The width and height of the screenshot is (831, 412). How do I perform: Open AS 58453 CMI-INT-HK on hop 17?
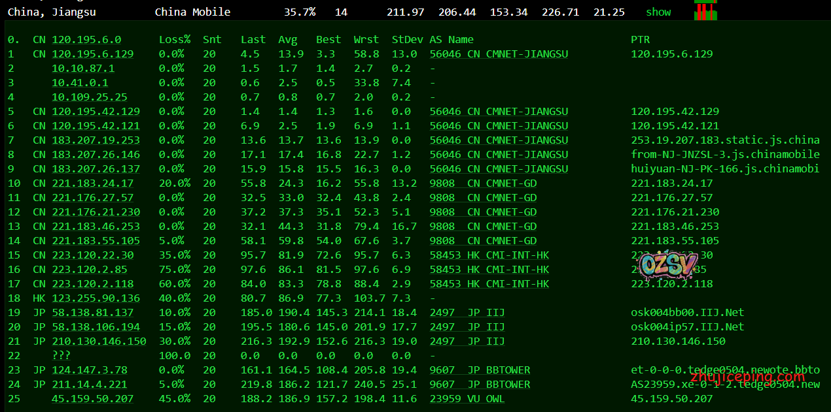coord(489,284)
